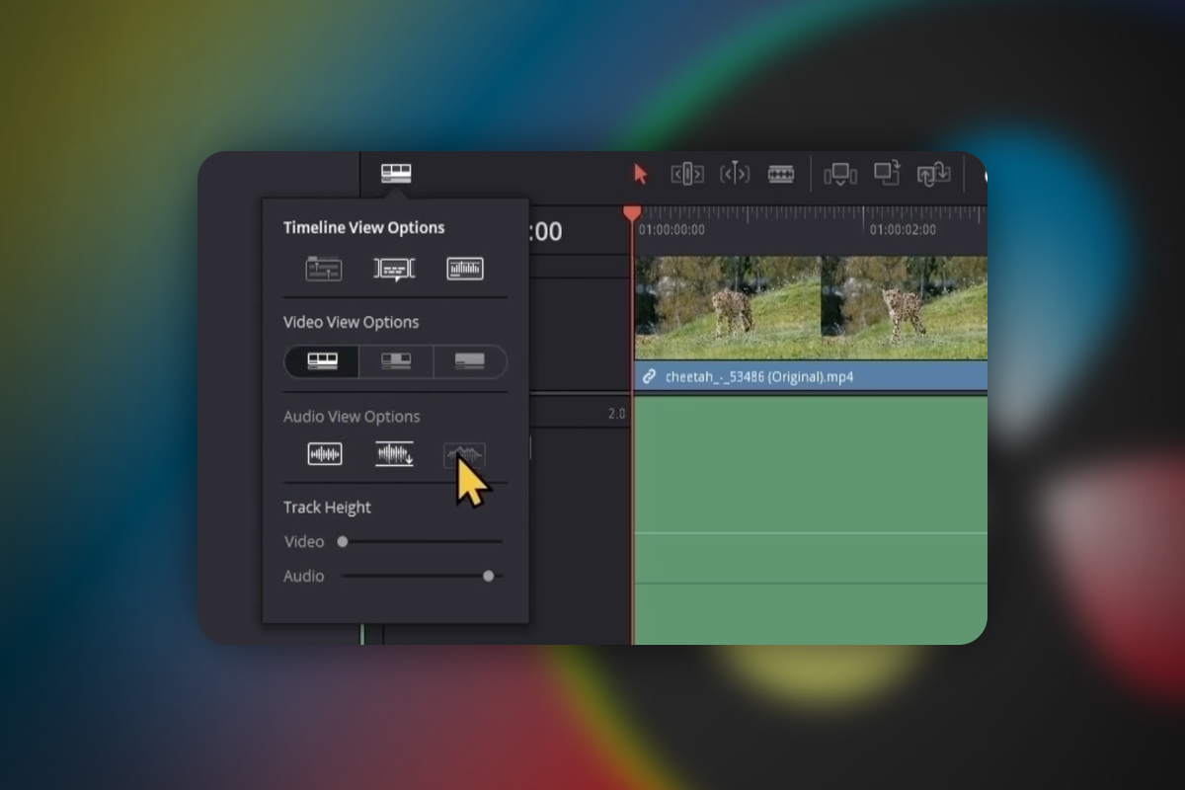Activate Trim Edit Mode tool
Image resolution: width=1185 pixels, height=790 pixels.
[x=687, y=174]
